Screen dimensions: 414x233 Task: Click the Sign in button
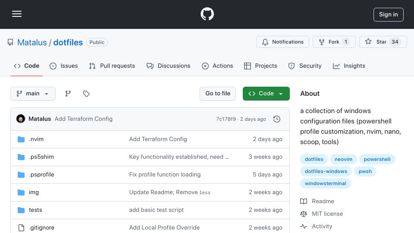pyautogui.click(x=389, y=15)
